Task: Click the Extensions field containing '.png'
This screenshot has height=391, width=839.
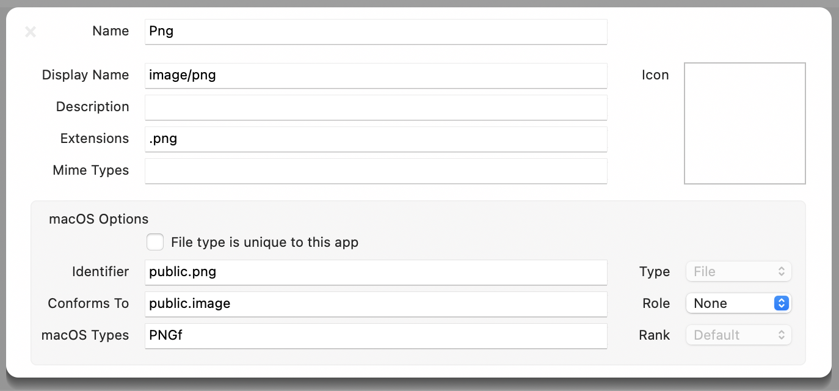Action: (x=376, y=139)
